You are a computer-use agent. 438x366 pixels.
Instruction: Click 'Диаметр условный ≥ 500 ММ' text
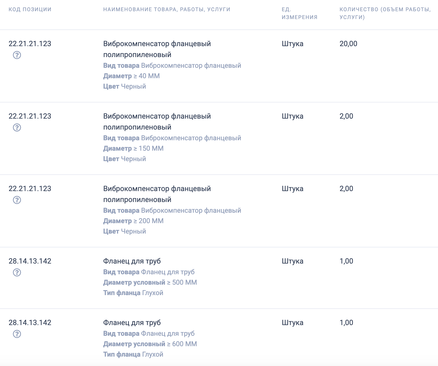(150, 282)
